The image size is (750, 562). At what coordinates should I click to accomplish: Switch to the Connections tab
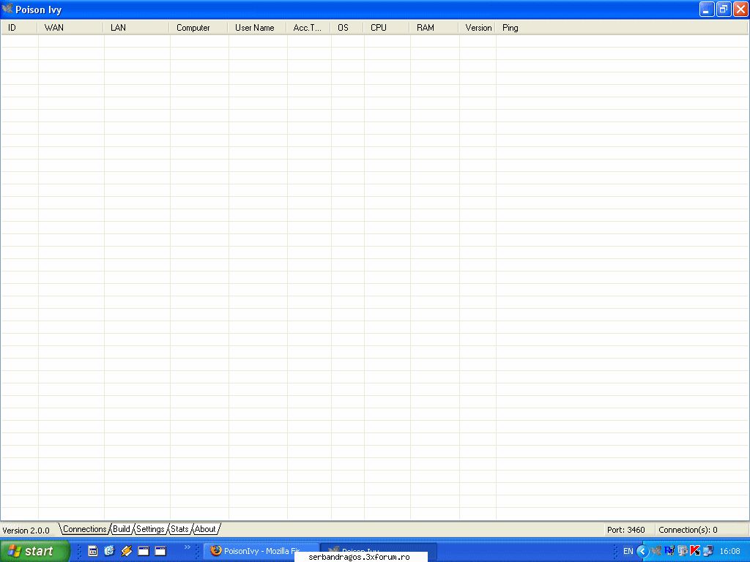85,529
